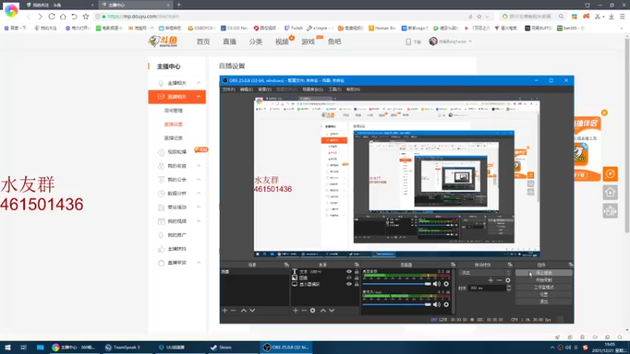
Task: Lock the 文本 (GDI+) source
Action: [x=357, y=271]
